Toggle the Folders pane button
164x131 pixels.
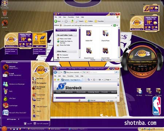click(89, 21)
